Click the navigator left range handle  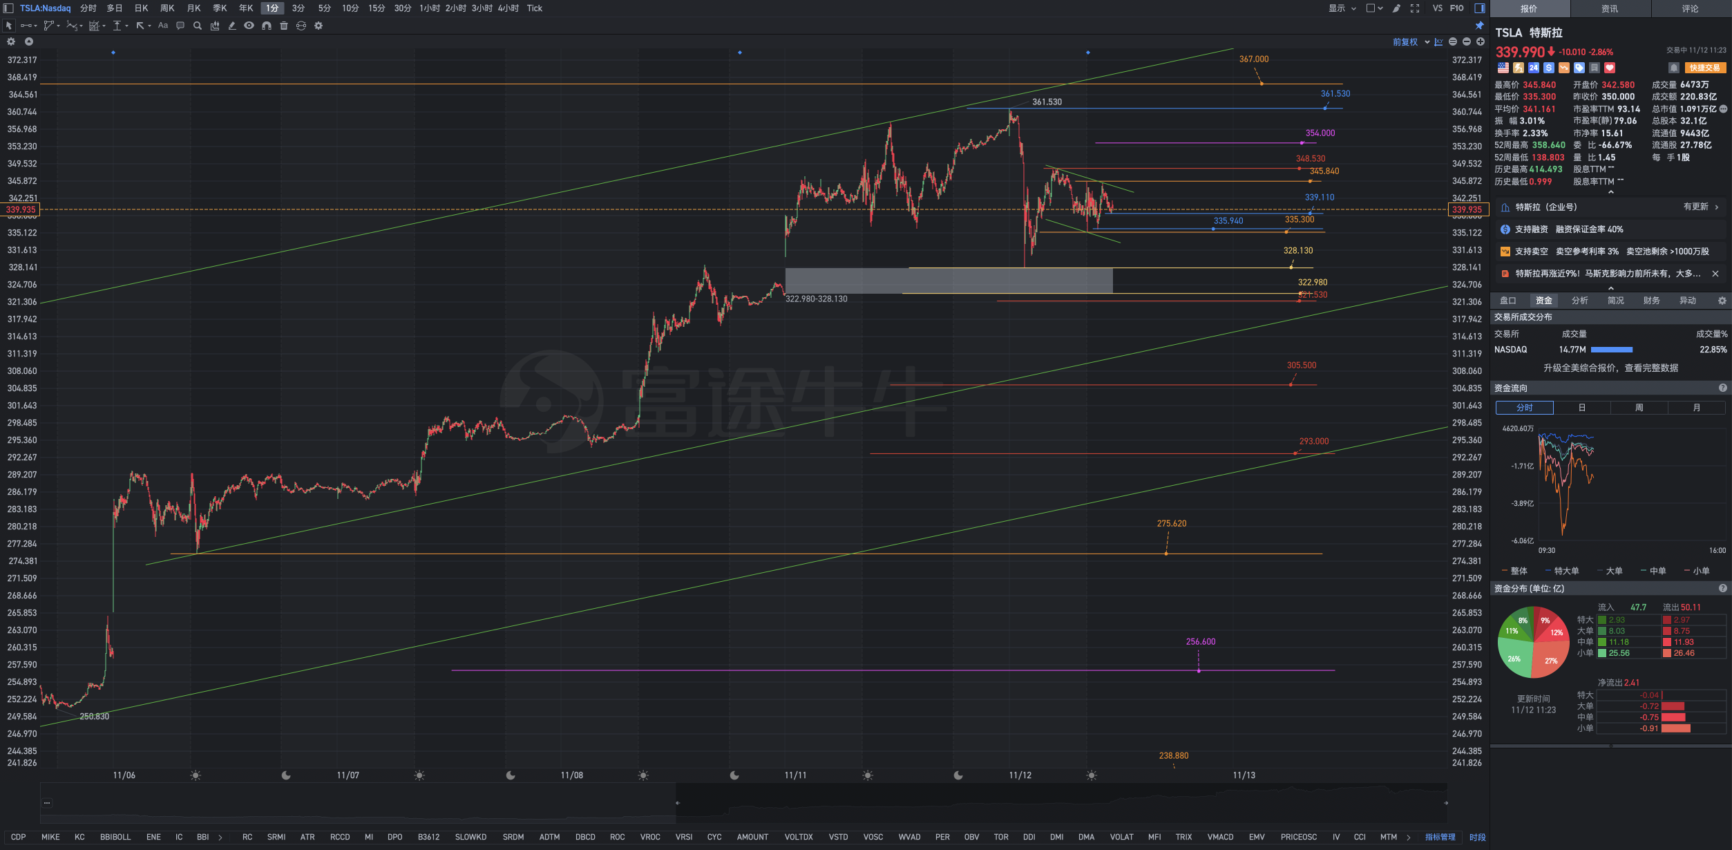pyautogui.click(x=678, y=803)
